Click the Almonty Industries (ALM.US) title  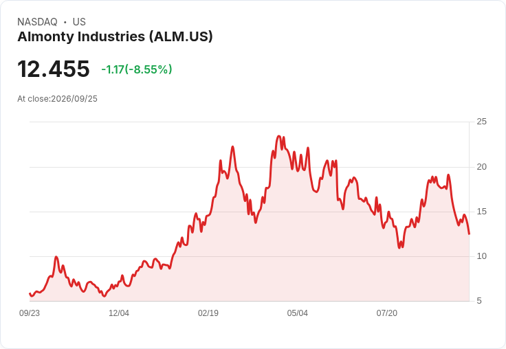tap(115, 36)
